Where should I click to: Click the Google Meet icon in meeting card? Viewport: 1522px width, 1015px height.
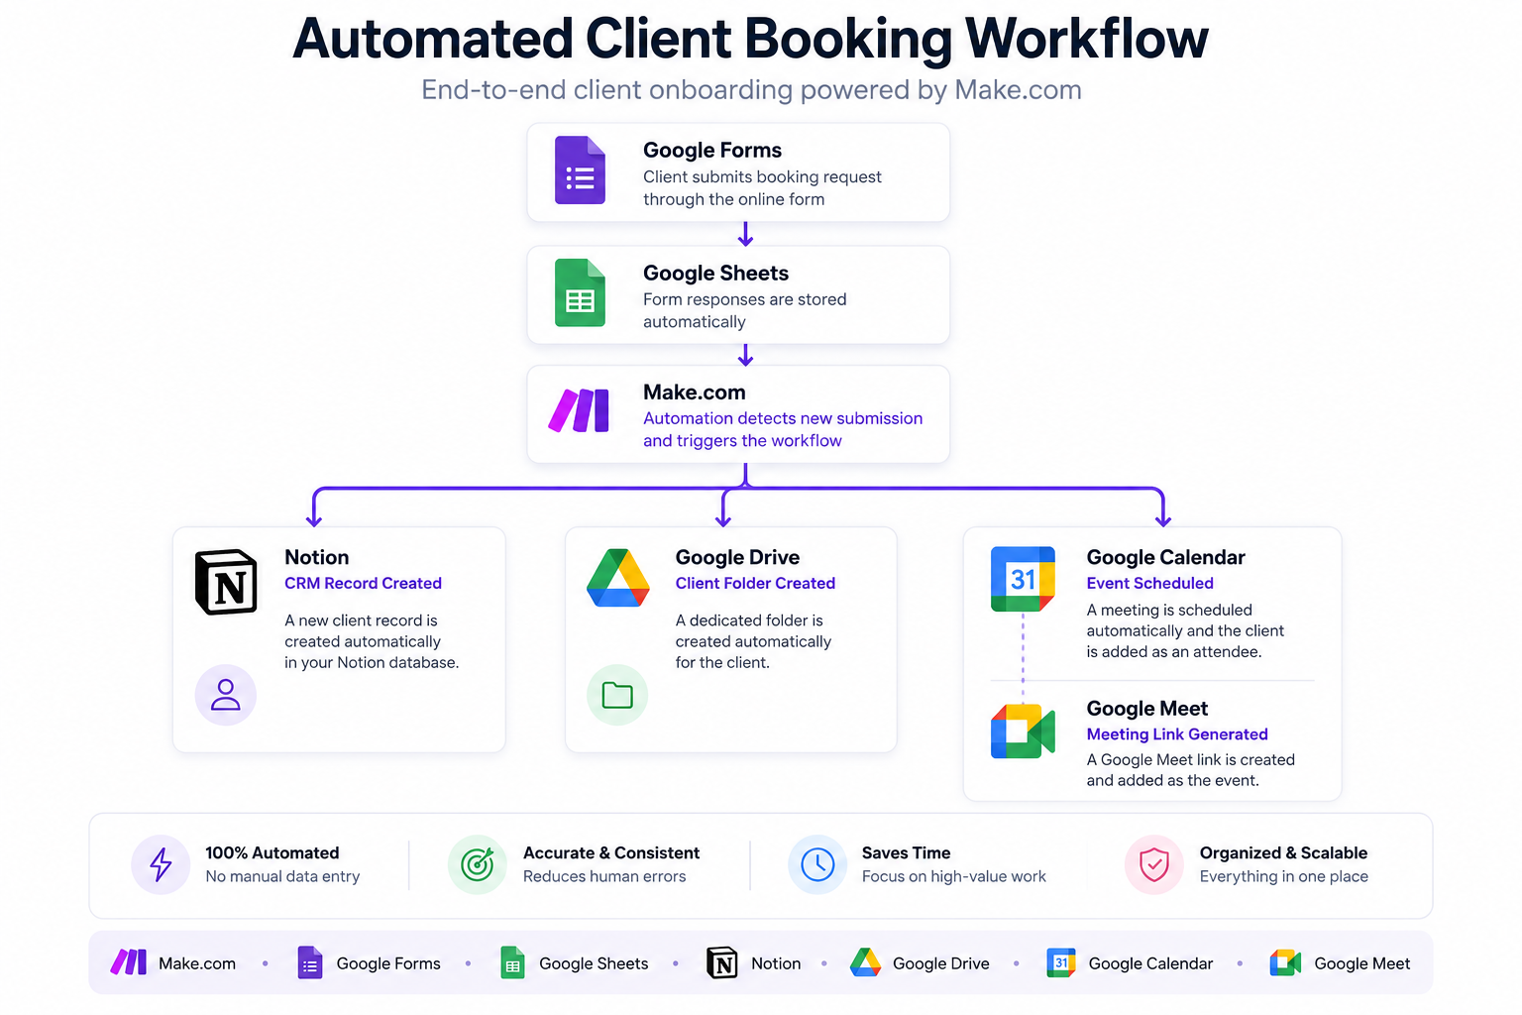(x=1023, y=732)
